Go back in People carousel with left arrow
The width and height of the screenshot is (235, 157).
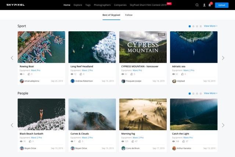tap(12, 125)
